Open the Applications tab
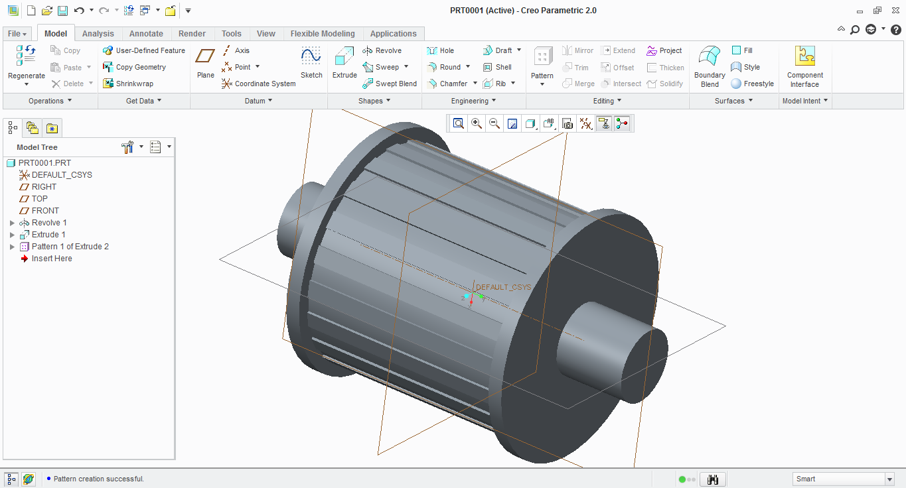 pos(394,34)
